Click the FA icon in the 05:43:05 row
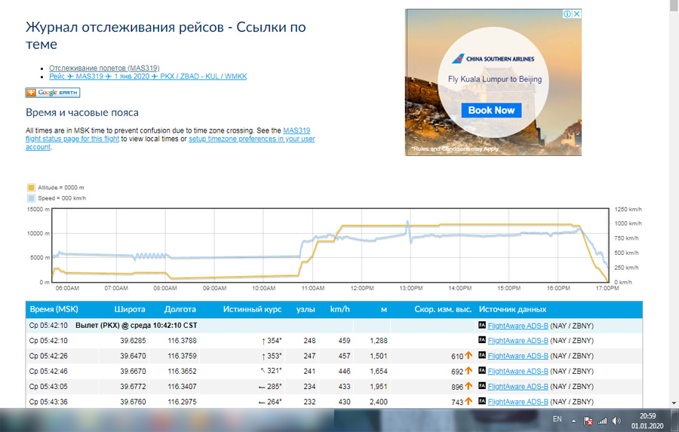Image resolution: width=679 pixels, height=432 pixels. (482, 386)
